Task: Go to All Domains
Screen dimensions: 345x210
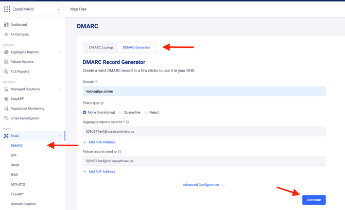Action: pos(20,34)
